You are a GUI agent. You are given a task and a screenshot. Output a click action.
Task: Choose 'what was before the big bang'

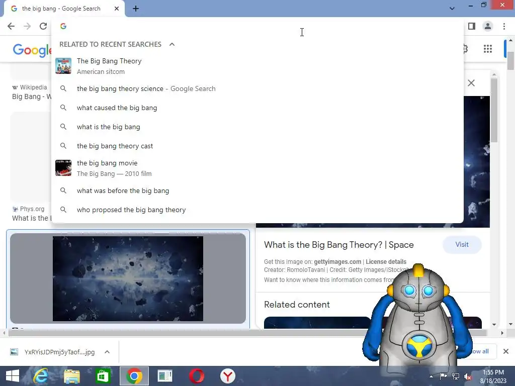[257, 190]
